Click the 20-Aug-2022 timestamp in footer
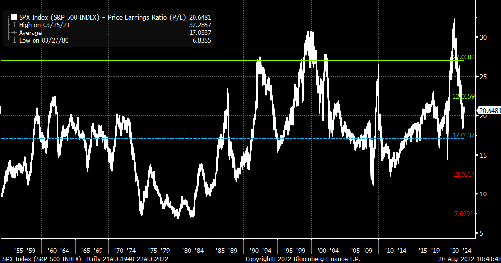The image size is (501, 263). 469,259
